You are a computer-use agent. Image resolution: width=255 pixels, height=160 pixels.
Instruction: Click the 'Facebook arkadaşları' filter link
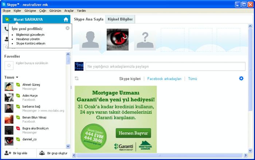(164, 79)
